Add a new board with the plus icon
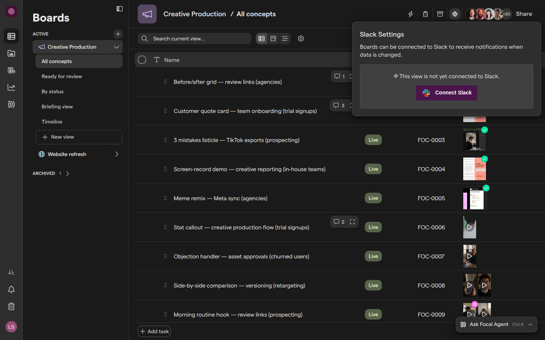 coord(118,34)
